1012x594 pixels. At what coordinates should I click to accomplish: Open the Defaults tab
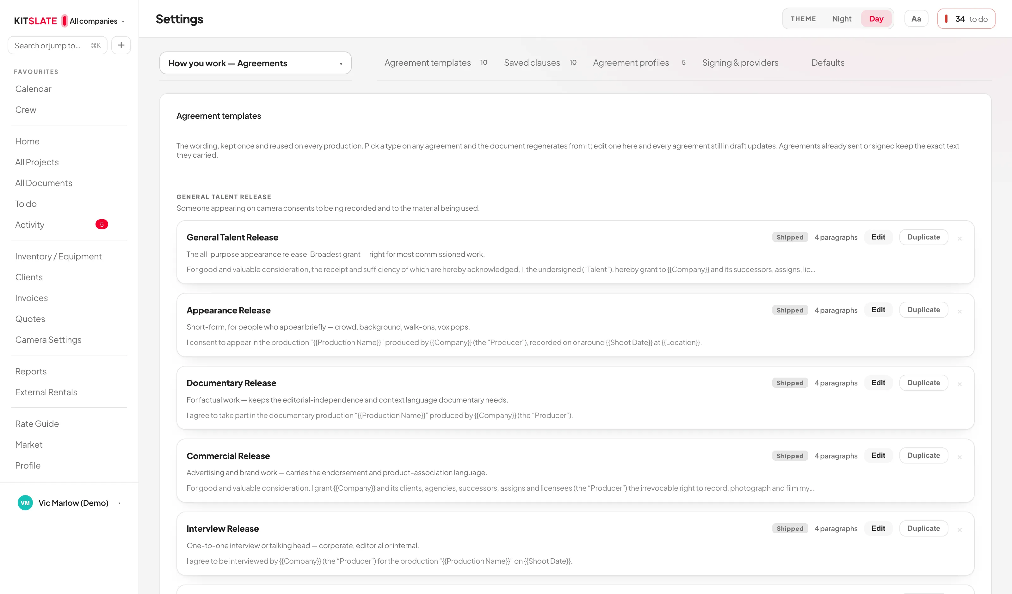pyautogui.click(x=828, y=63)
